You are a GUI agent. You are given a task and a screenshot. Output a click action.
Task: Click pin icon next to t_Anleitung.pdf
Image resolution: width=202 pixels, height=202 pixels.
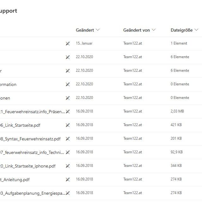(68, 180)
